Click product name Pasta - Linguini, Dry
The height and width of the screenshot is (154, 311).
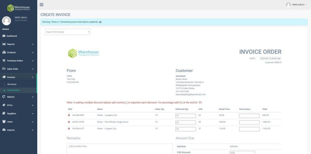tap(107, 129)
